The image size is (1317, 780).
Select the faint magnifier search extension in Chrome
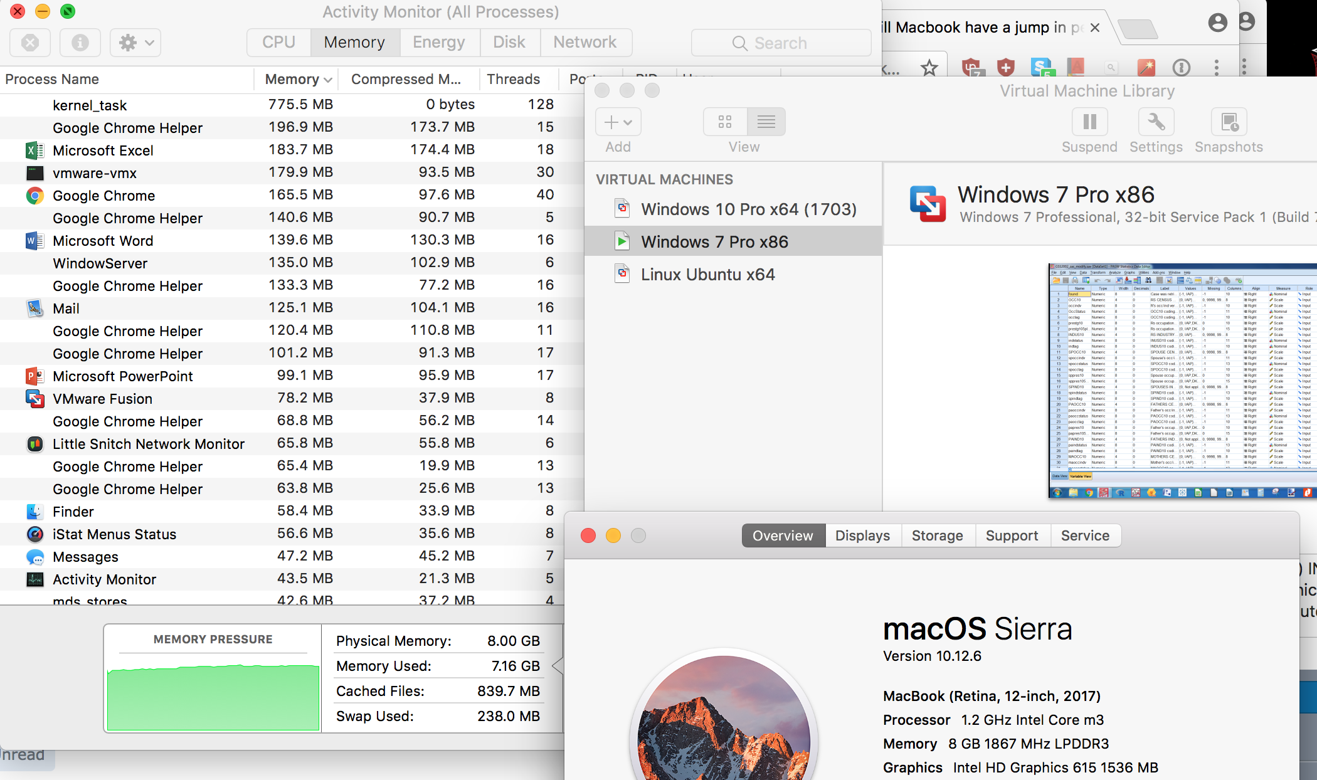[1111, 67]
